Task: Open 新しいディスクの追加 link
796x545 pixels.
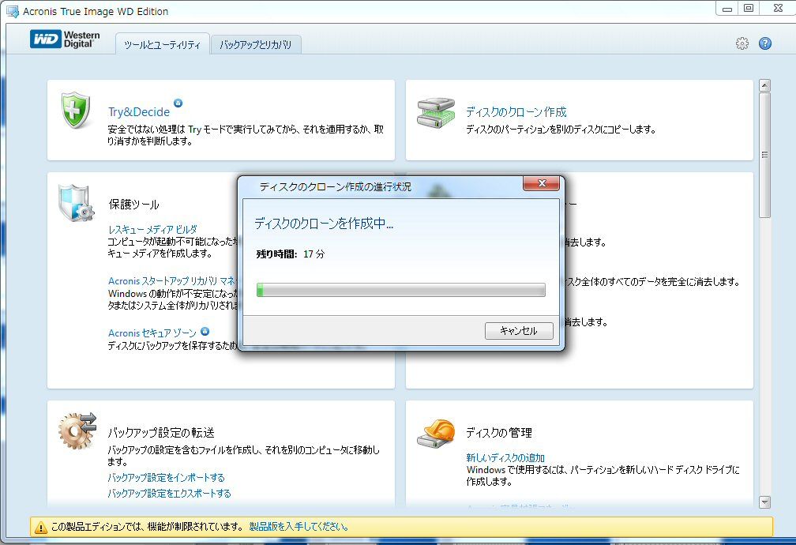Action: click(505, 457)
